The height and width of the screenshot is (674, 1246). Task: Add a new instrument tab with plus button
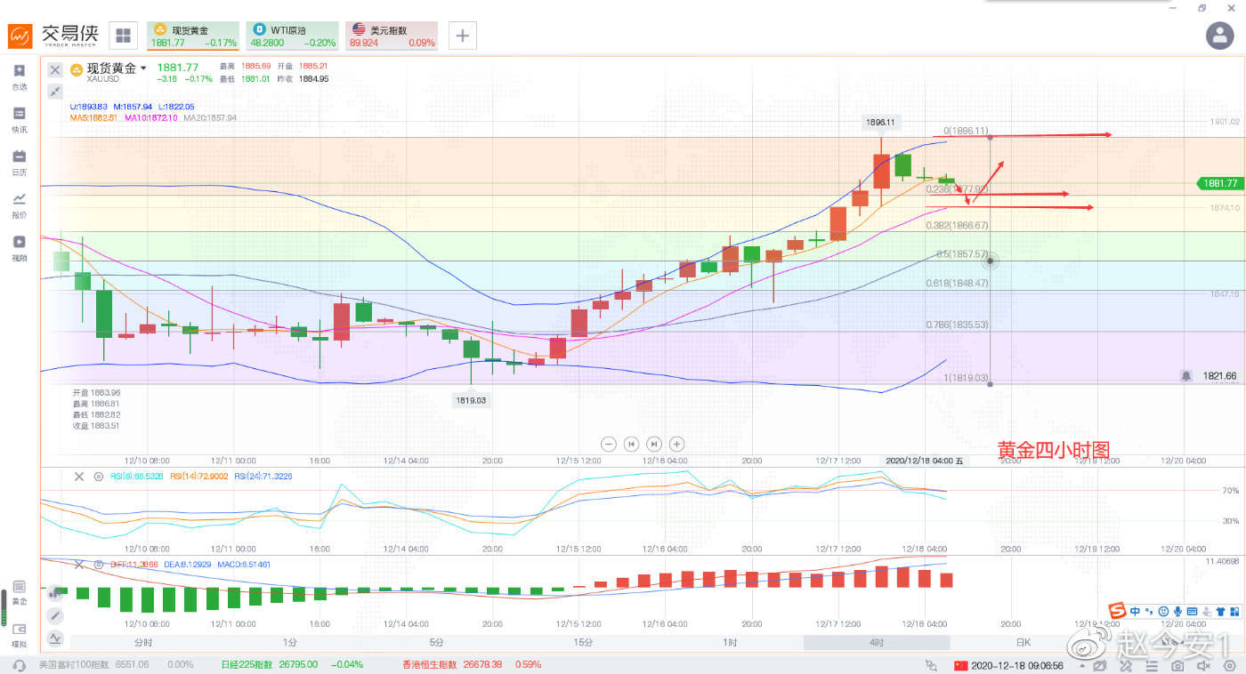(x=462, y=36)
